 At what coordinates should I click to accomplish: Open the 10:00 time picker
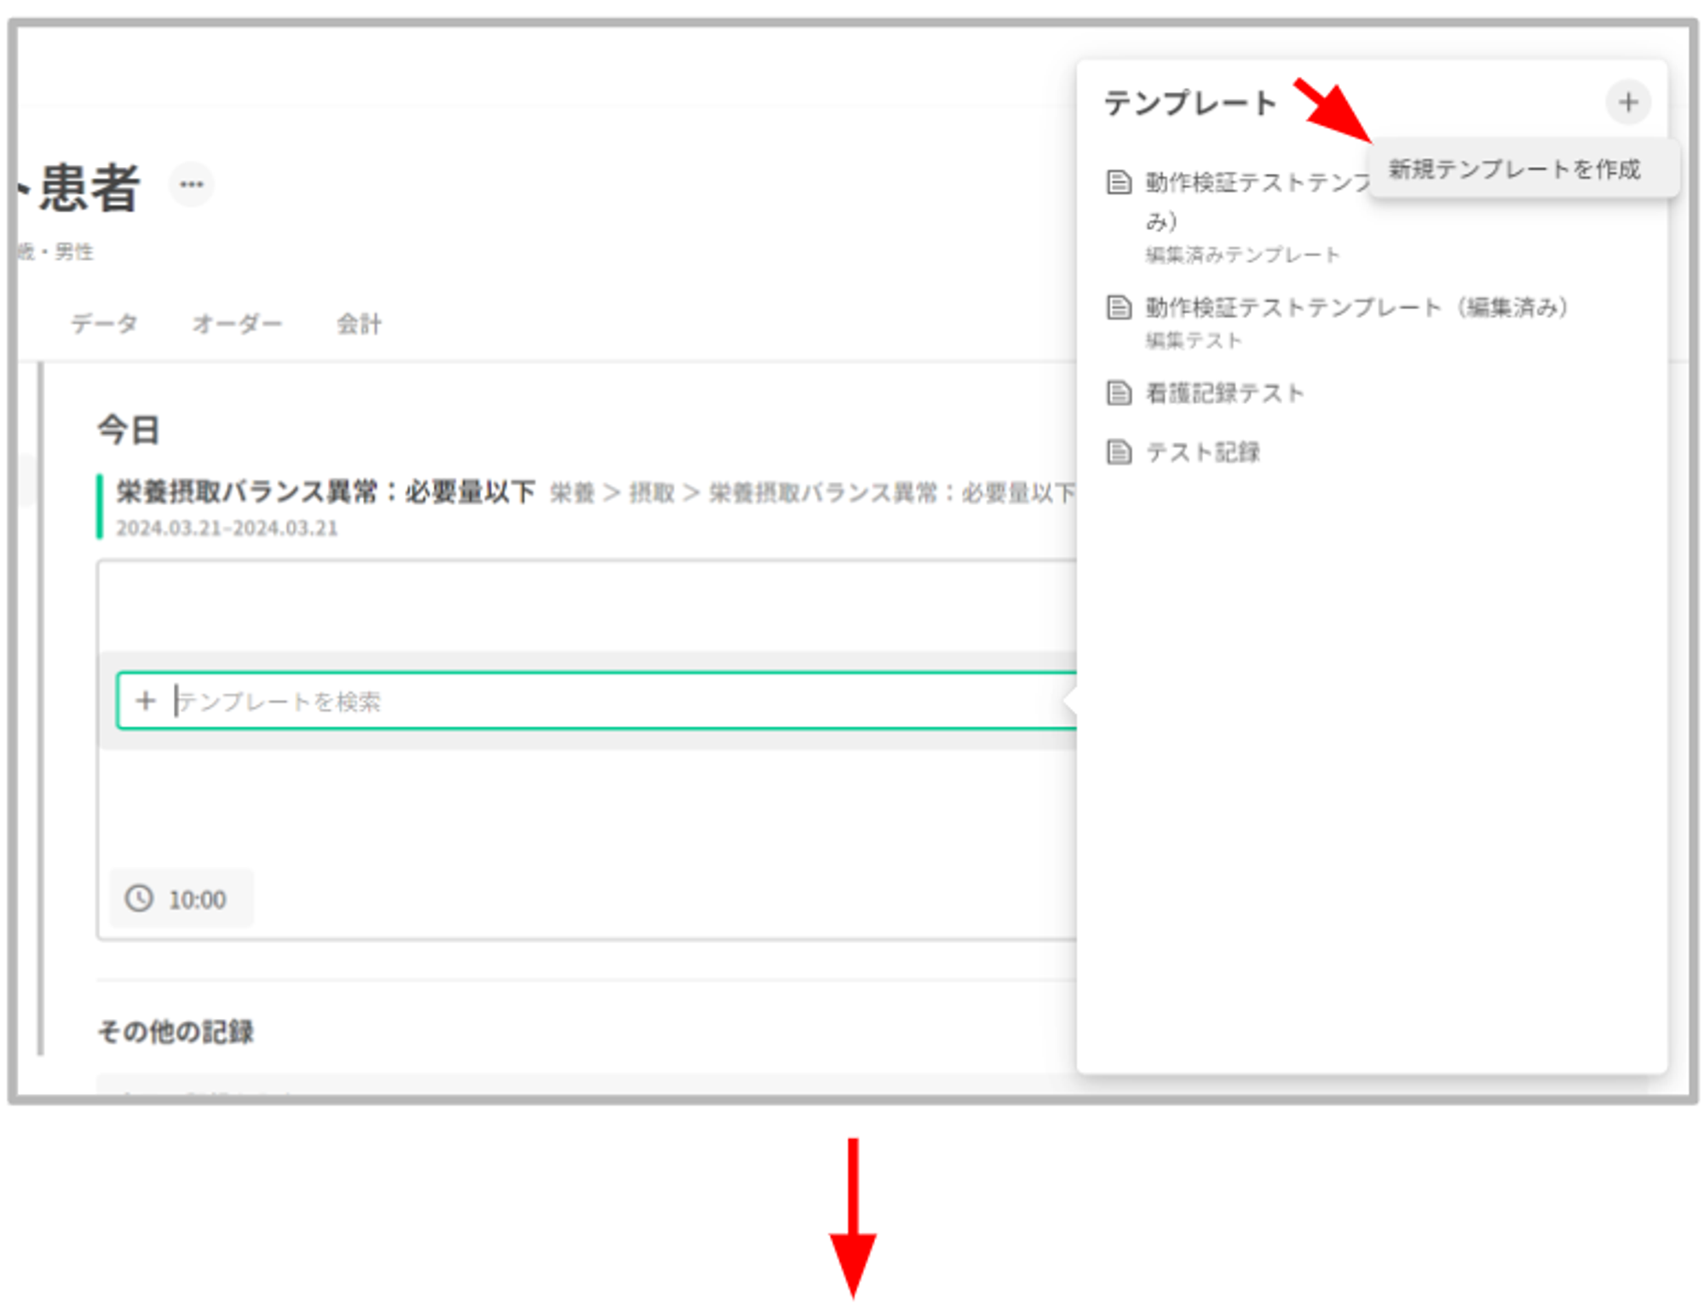pyautogui.click(x=196, y=899)
